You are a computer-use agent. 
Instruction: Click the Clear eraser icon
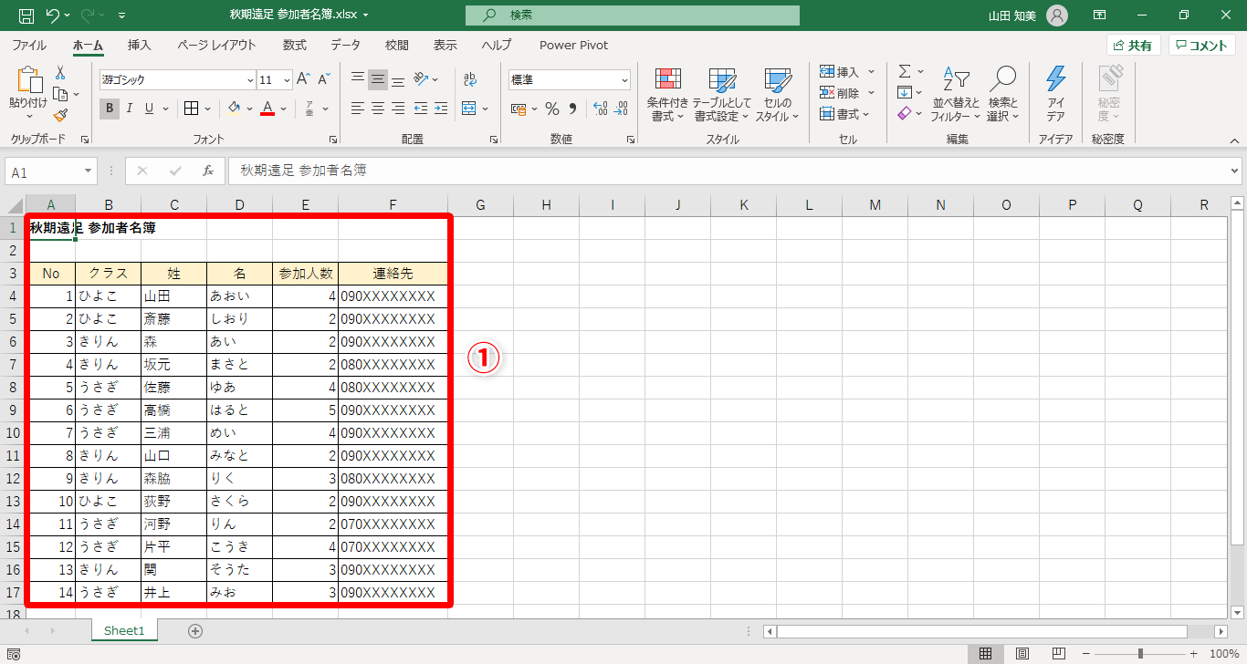coord(905,113)
